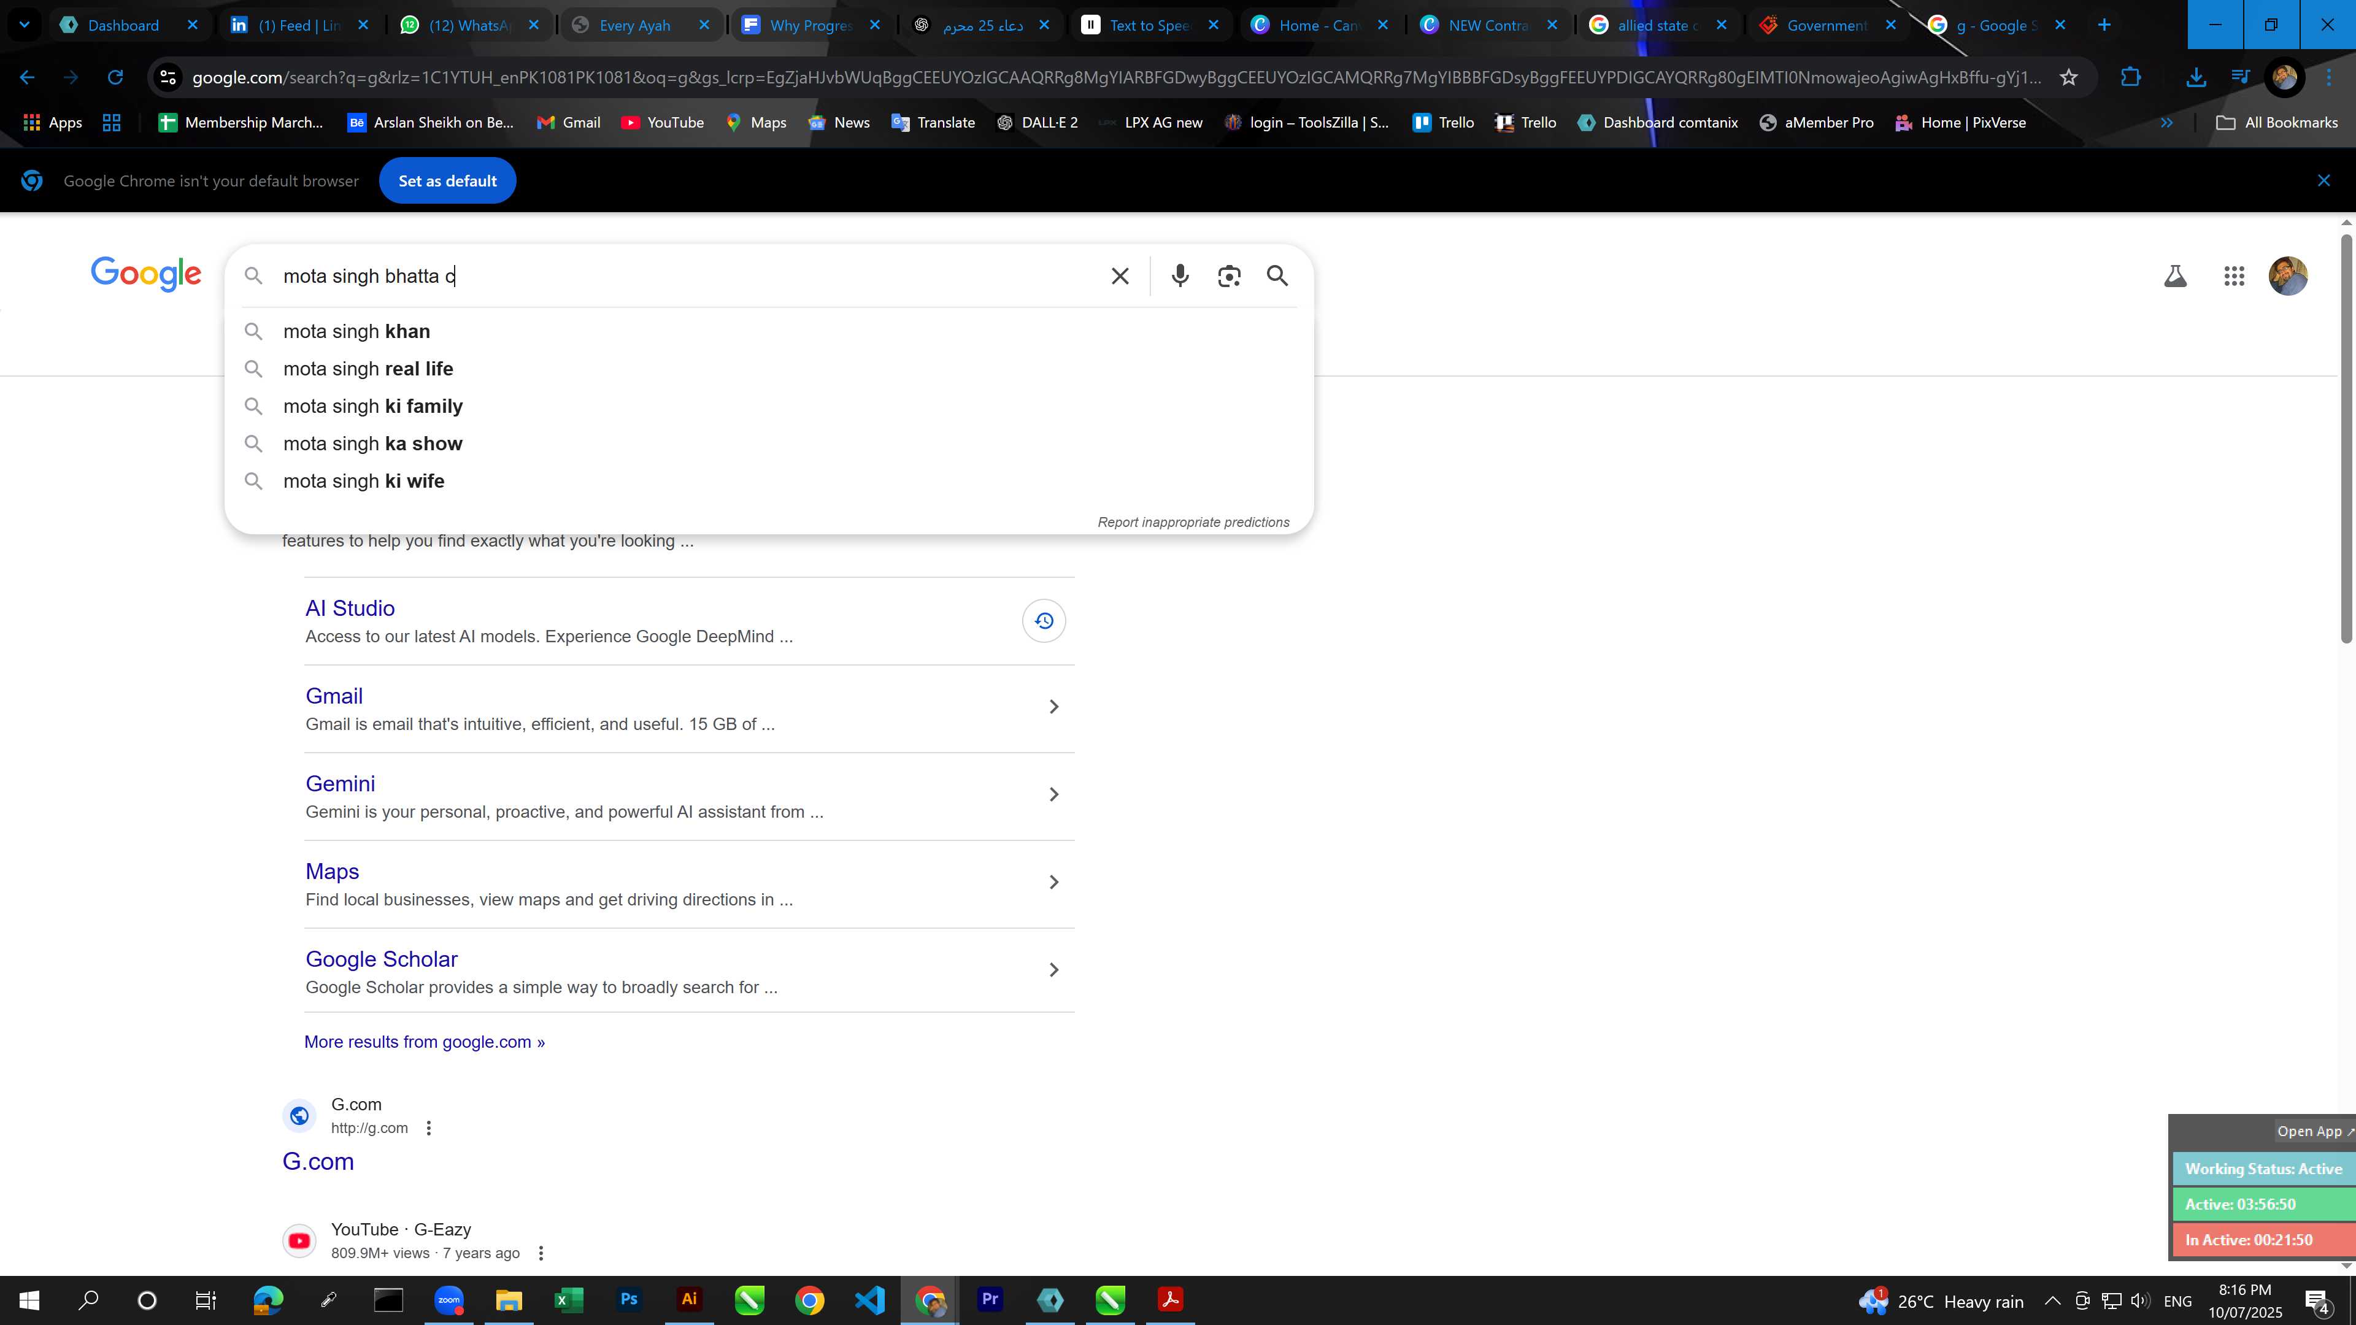This screenshot has width=2356, height=1325.
Task: Open more options for YouTube G-Eazy result
Action: pyautogui.click(x=541, y=1254)
